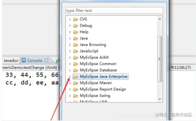Viewport: 196px width, 121px height.
Task: Click the list scrollbar down arrow
Action: 160,99
